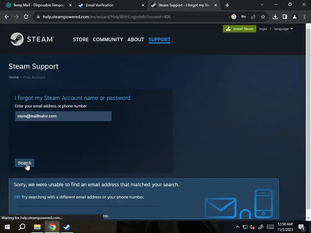Click the share page icon
This screenshot has width=311, height=233.
pyautogui.click(x=253, y=17)
